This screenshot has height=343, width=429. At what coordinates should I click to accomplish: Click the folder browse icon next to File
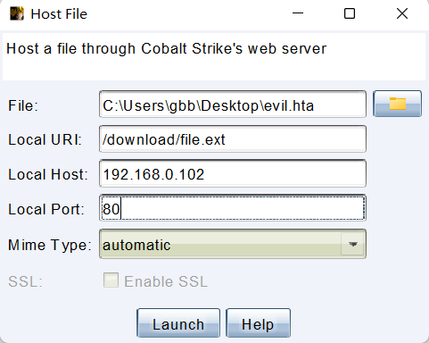point(397,104)
